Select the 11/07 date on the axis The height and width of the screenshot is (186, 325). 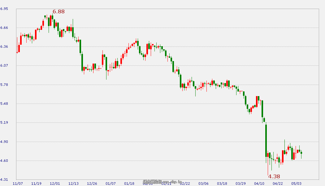18,183
